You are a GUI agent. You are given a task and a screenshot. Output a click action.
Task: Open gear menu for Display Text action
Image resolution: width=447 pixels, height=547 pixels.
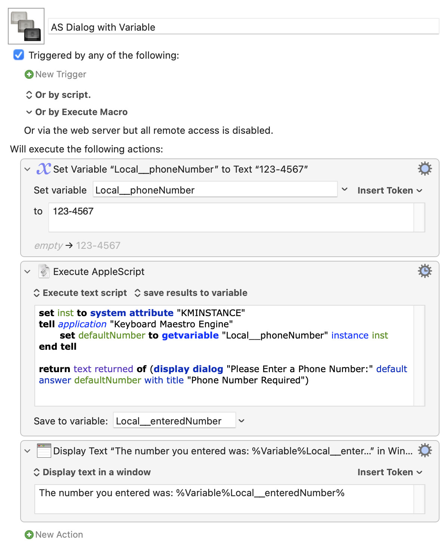425,450
